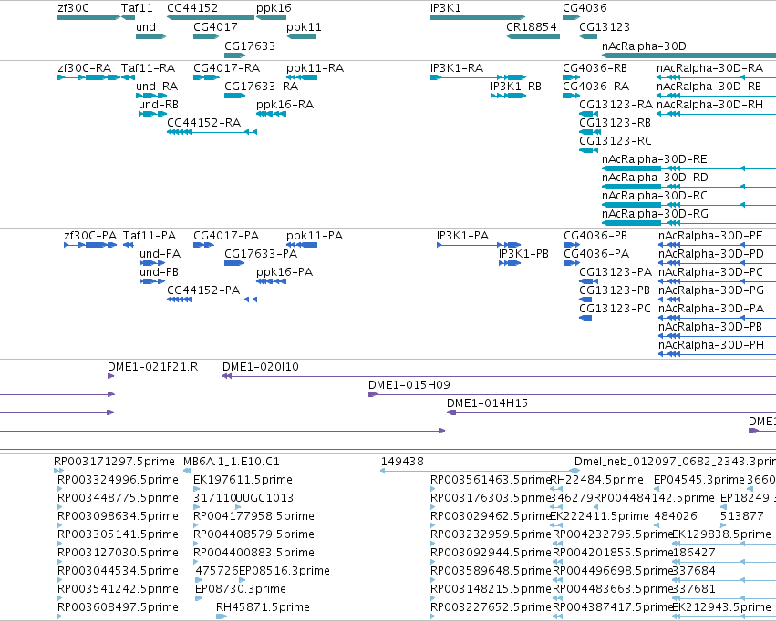This screenshot has width=776, height=621.
Task: Click the CR18854 gene bar
Action: (x=533, y=36)
